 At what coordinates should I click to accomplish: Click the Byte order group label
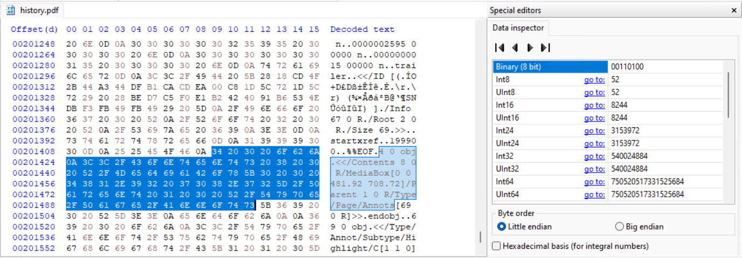tap(516, 213)
